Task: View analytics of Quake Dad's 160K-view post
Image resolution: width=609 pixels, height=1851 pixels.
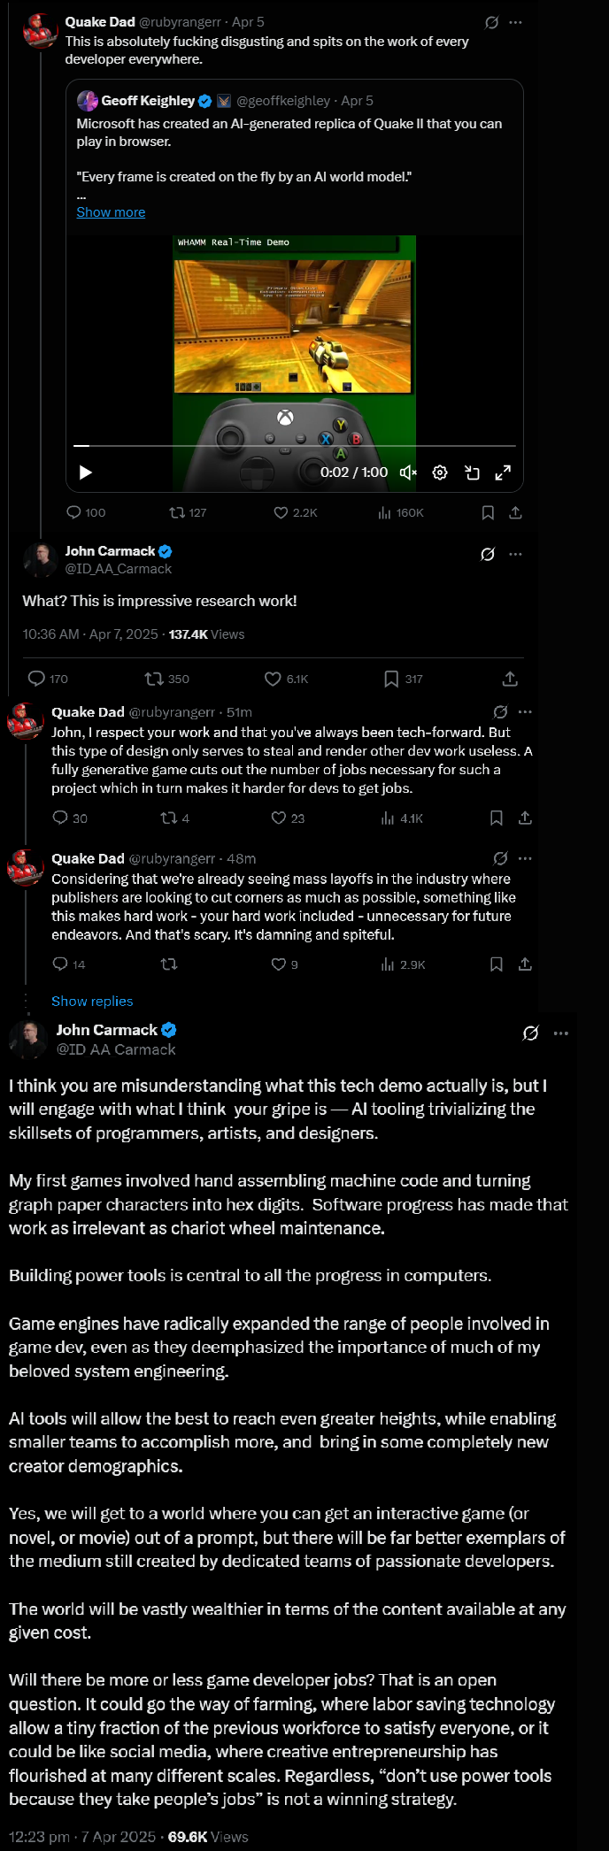Action: (x=385, y=512)
